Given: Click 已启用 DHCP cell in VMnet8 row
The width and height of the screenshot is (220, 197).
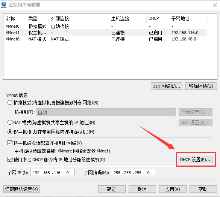Looking at the screenshot, I should [x=155, y=39].
